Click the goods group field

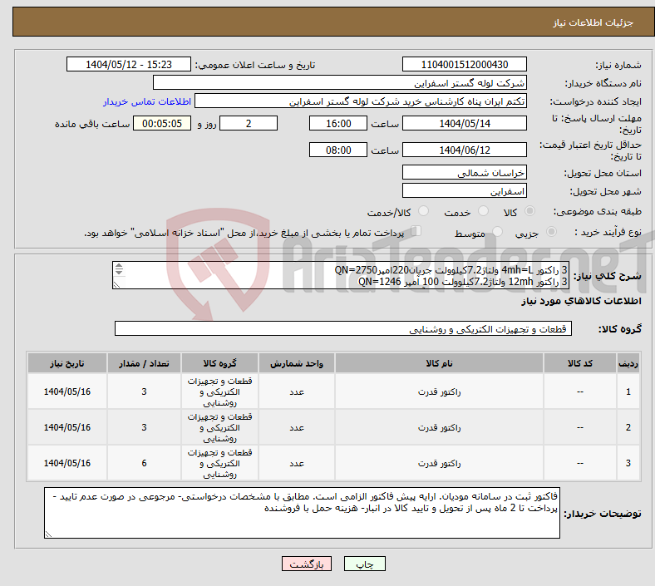[x=343, y=328]
